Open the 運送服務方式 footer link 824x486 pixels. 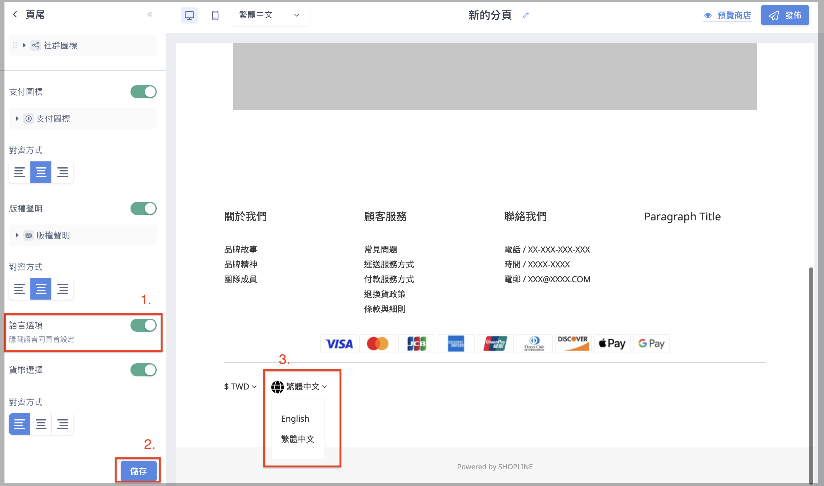coord(389,264)
